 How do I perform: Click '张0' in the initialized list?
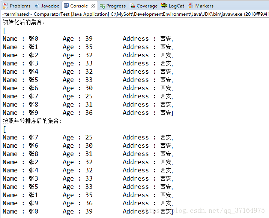[x=33, y=39]
